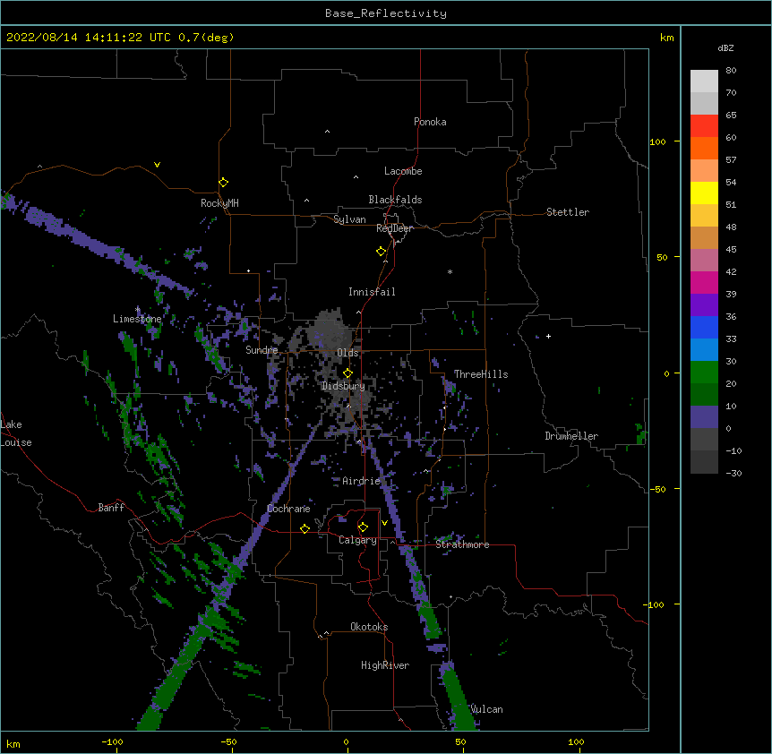Screen dimensions: 772x754
Task: Click the dBZ heading above the color legend
Action: tap(725, 47)
